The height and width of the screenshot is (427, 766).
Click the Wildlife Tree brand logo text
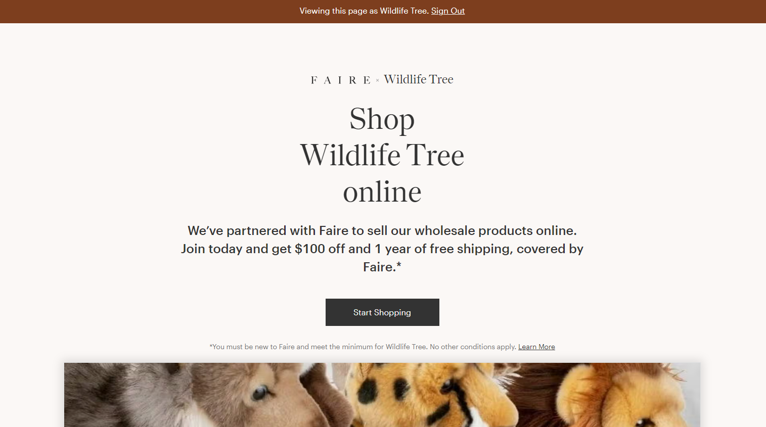(419, 79)
